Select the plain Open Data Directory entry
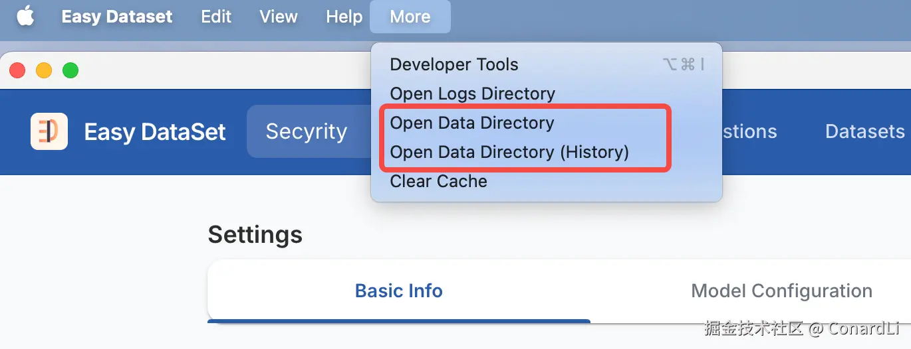The width and height of the screenshot is (911, 349). 472,123
